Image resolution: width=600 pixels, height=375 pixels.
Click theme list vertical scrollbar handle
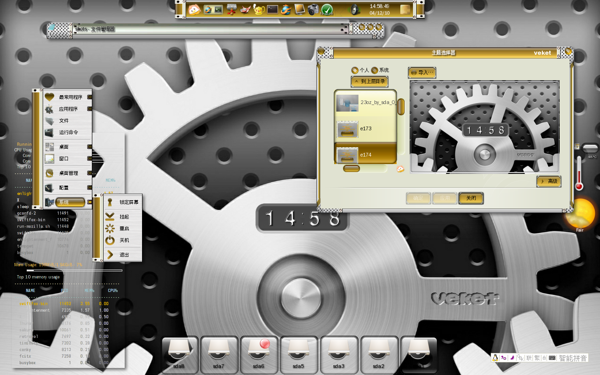coord(401,106)
